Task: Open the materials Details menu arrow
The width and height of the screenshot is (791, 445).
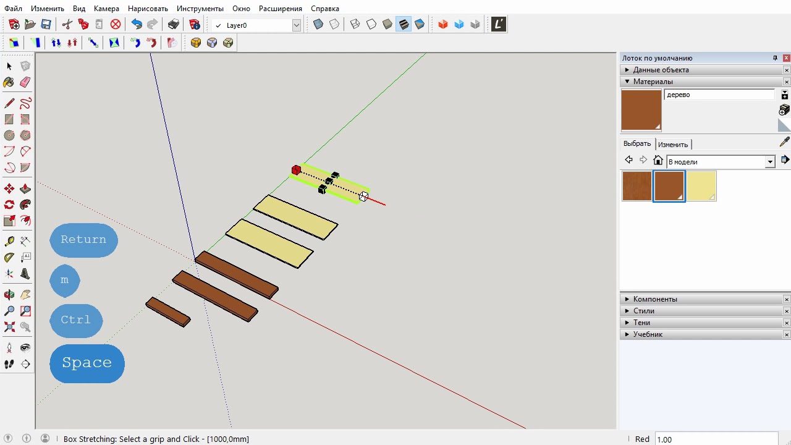Action: coord(785,160)
